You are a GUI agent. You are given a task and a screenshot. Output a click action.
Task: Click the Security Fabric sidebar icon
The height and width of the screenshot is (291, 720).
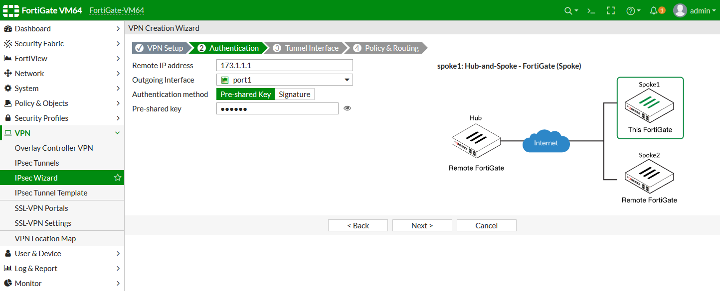pyautogui.click(x=7, y=44)
